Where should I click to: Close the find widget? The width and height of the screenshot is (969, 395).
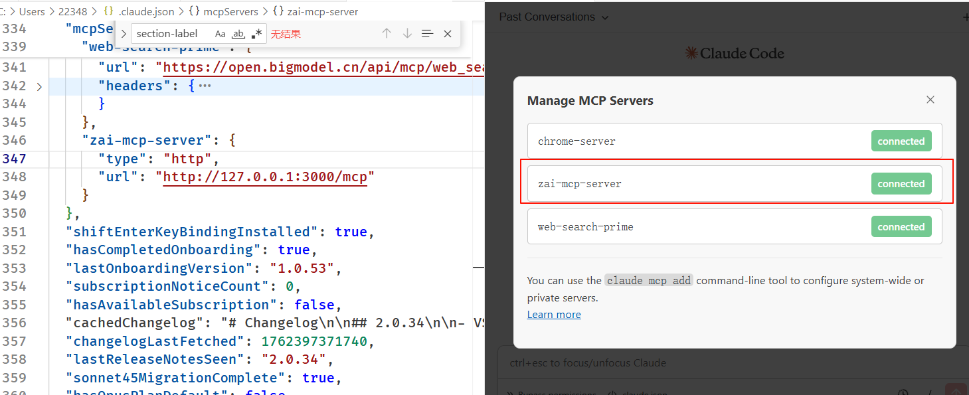tap(448, 34)
